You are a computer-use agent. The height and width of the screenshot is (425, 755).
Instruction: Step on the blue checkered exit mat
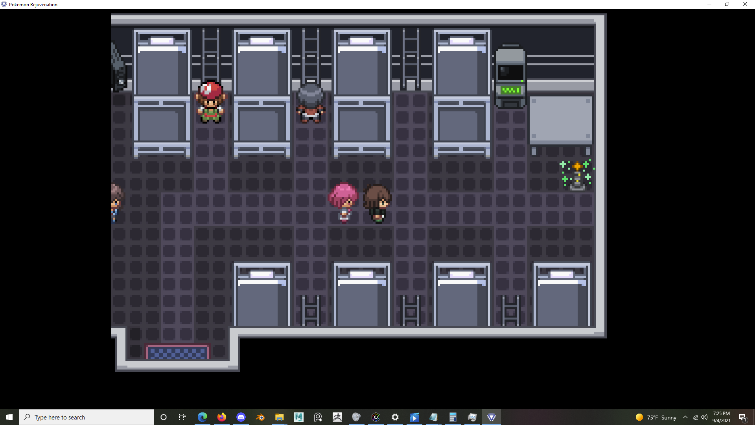178,352
